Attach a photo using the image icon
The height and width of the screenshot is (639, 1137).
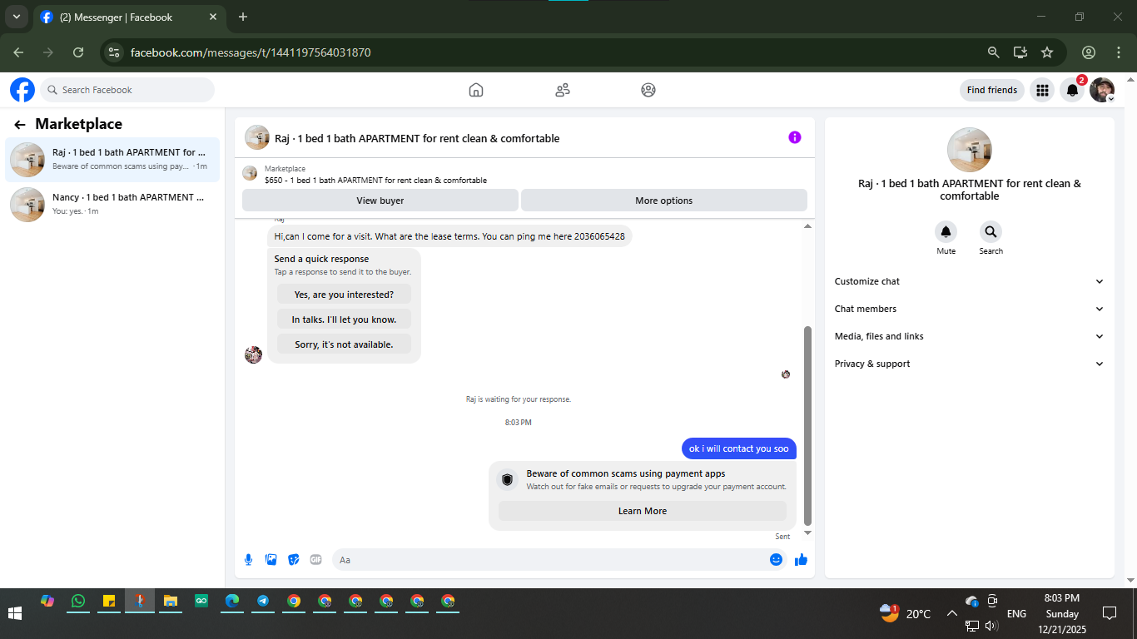(271, 560)
